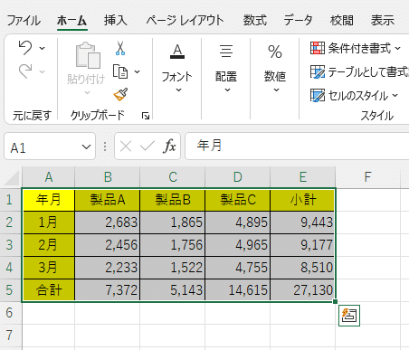Select row 5 header

10,290
